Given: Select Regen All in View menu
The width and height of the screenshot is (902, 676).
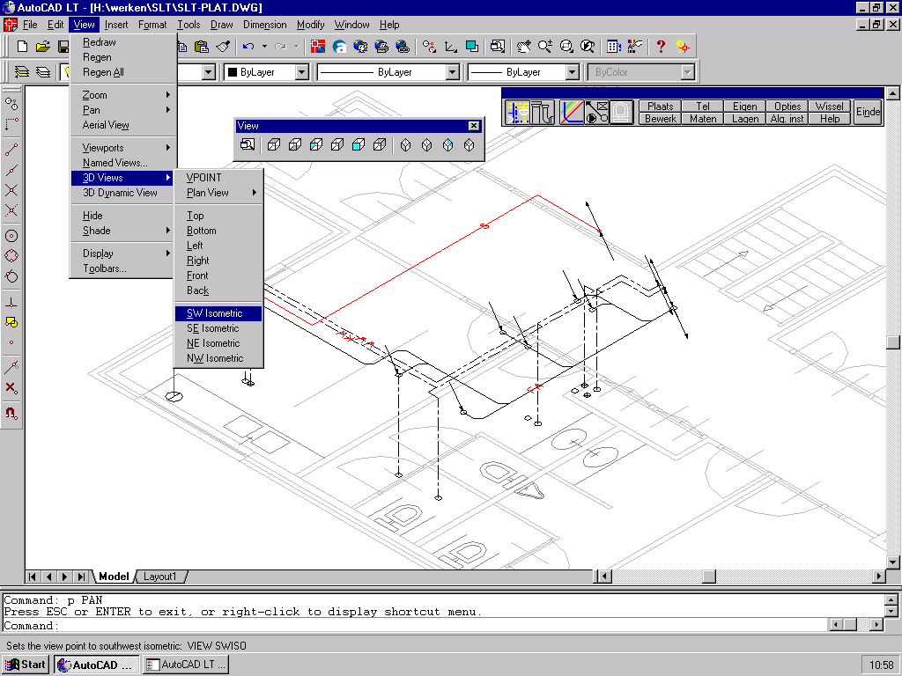Looking at the screenshot, I should pyautogui.click(x=123, y=72).
